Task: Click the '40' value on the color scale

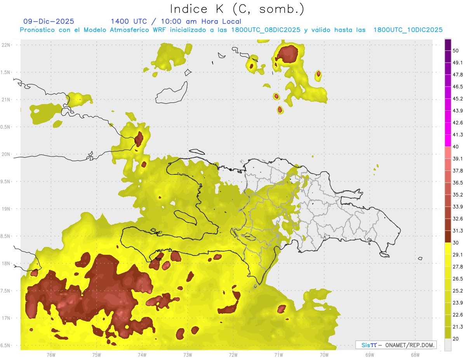Action: tap(456, 147)
